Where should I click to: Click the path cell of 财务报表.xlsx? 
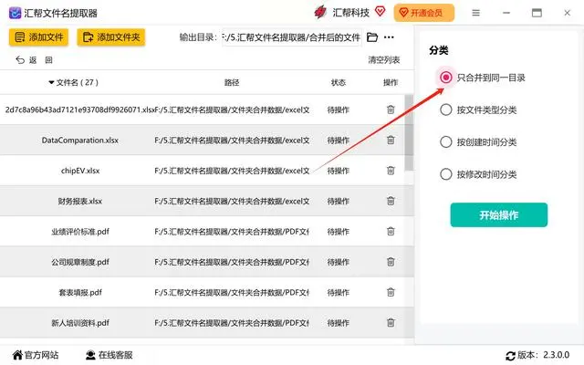[x=232, y=201]
